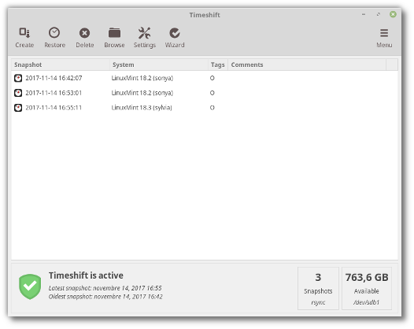Click the clock icon for the 16:42:07 snapshot
Viewport: 414px width, 329px height.
(x=18, y=78)
